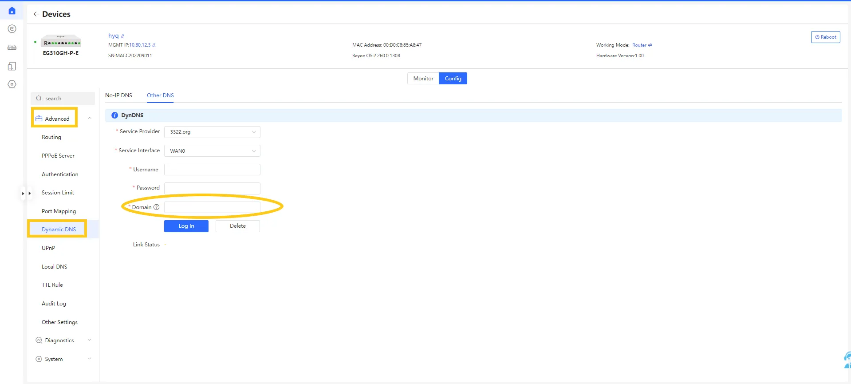Select the Other DNS tab
Screen dimensions: 851x384
coord(160,95)
